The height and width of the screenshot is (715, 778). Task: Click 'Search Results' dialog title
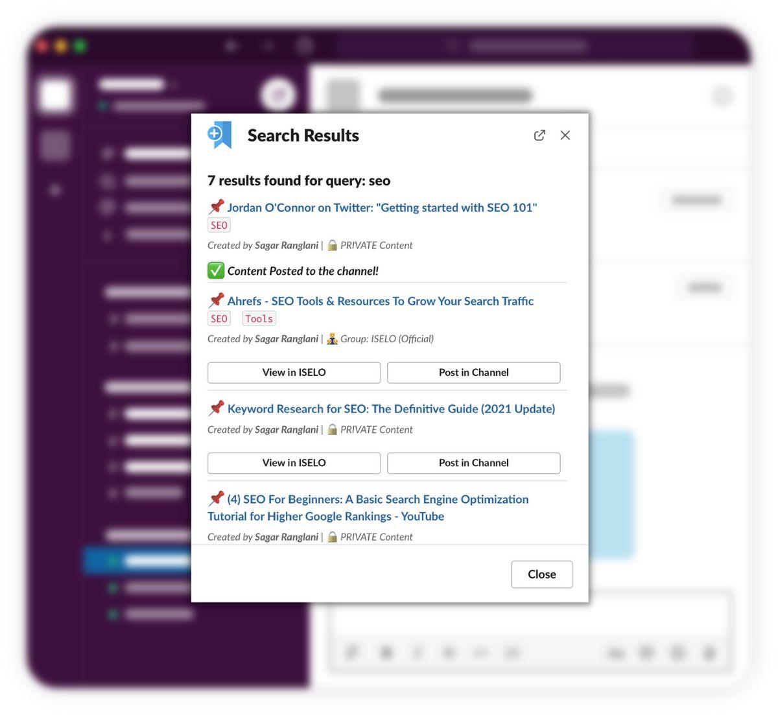(x=303, y=135)
